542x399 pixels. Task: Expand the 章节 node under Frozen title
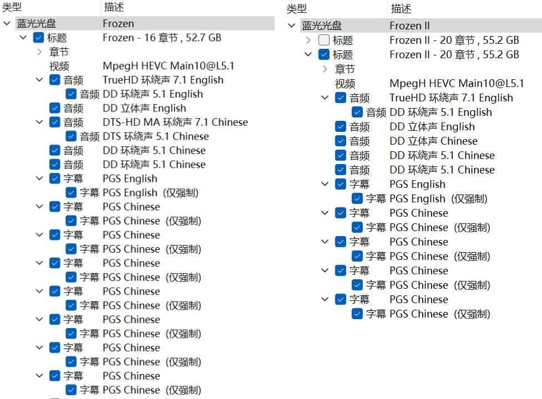(39, 52)
